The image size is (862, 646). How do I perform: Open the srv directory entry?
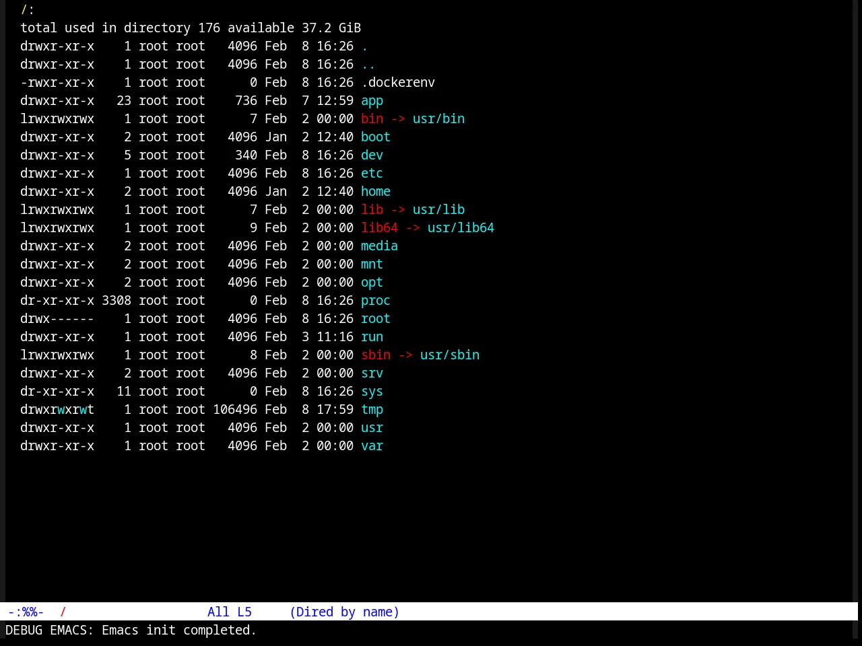pyautogui.click(x=372, y=373)
